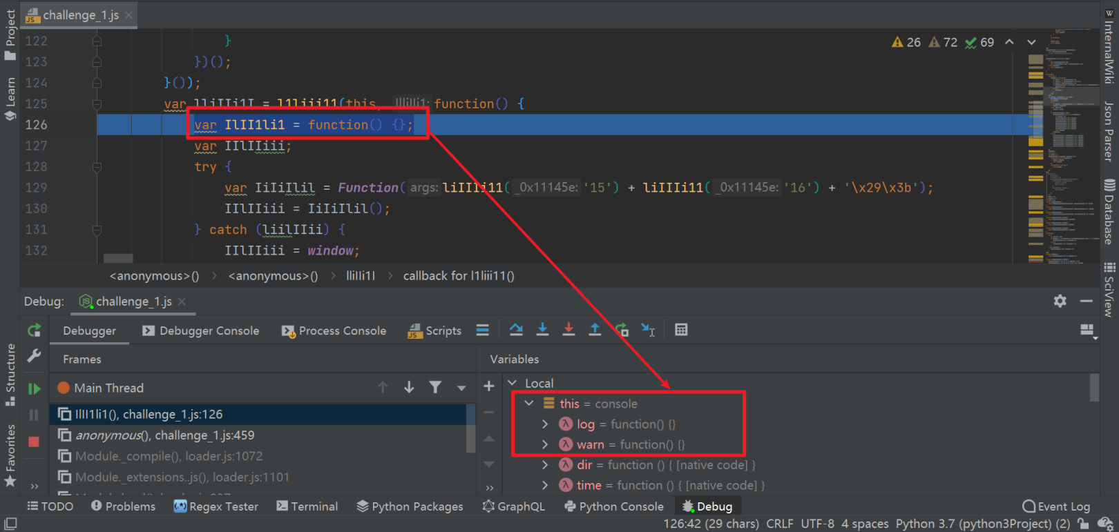
Task: Open the Scripts tab
Action: 434,331
